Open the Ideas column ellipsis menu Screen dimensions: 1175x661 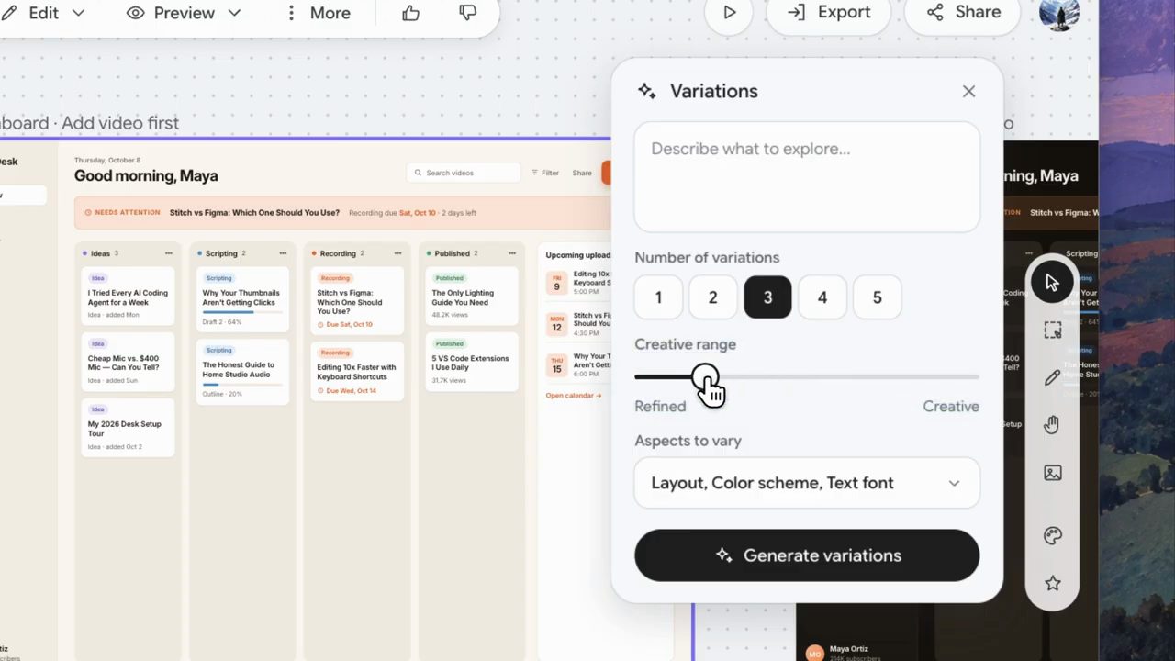coord(168,253)
